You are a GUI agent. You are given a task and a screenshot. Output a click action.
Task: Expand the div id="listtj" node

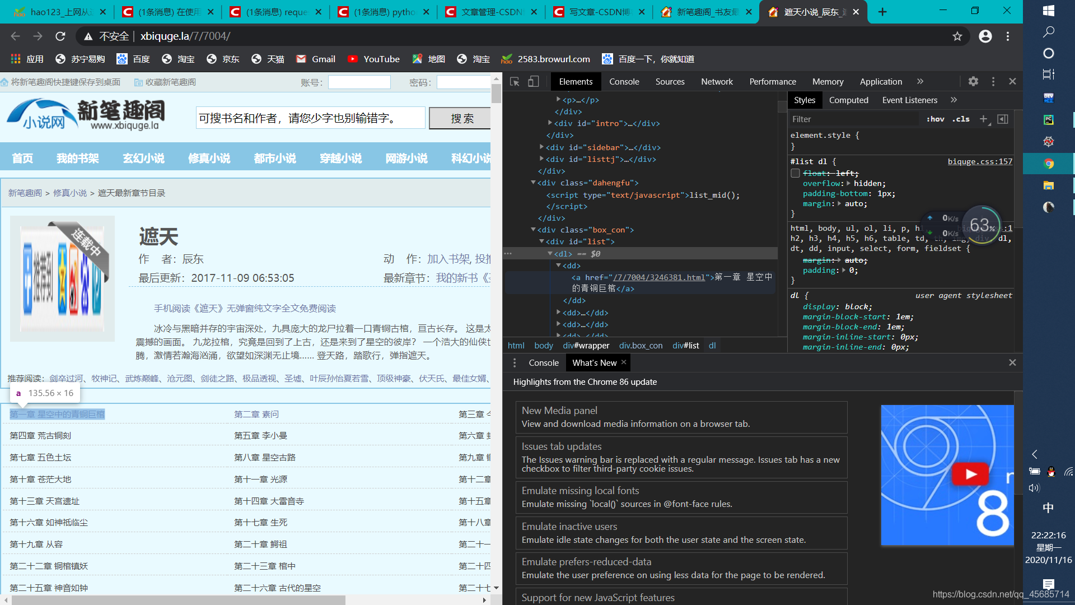pos(541,159)
